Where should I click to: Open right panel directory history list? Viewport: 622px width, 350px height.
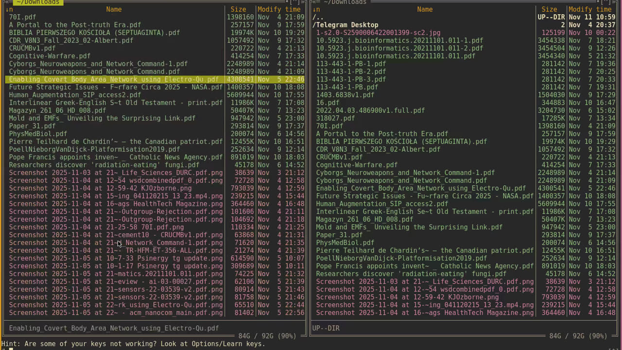[605, 2]
